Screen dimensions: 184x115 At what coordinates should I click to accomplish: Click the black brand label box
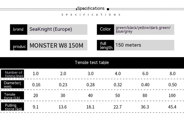pos(18,29)
